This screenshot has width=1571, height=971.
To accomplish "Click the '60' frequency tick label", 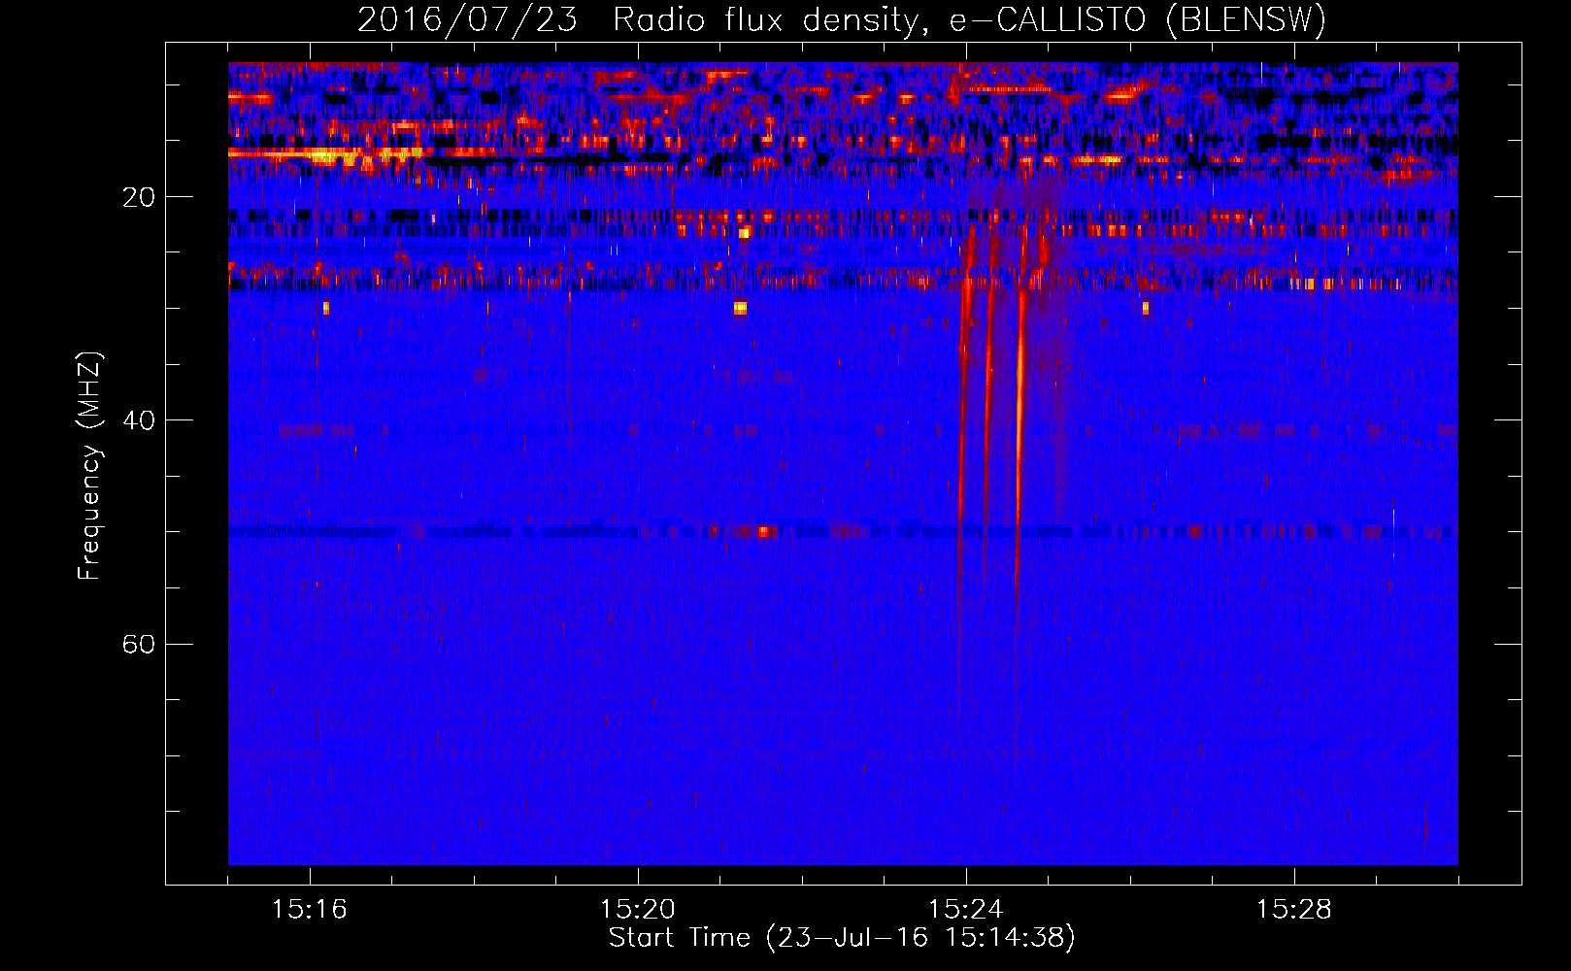I will [139, 645].
